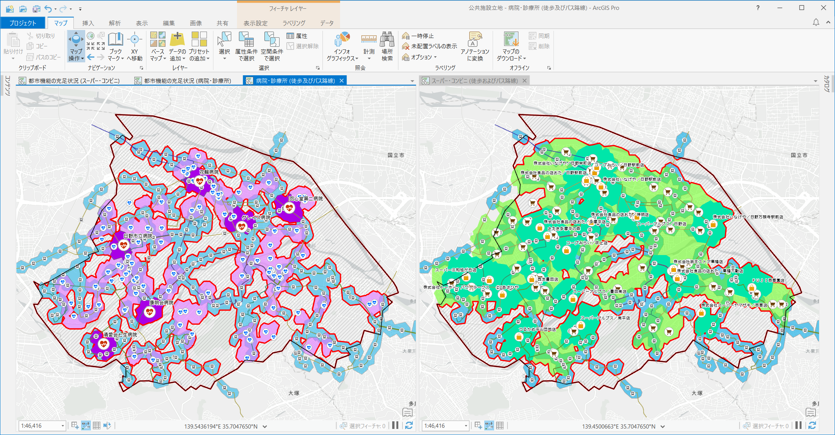Open the Analysis (解析) ribbon tab
This screenshot has height=435, width=835.
click(x=115, y=23)
